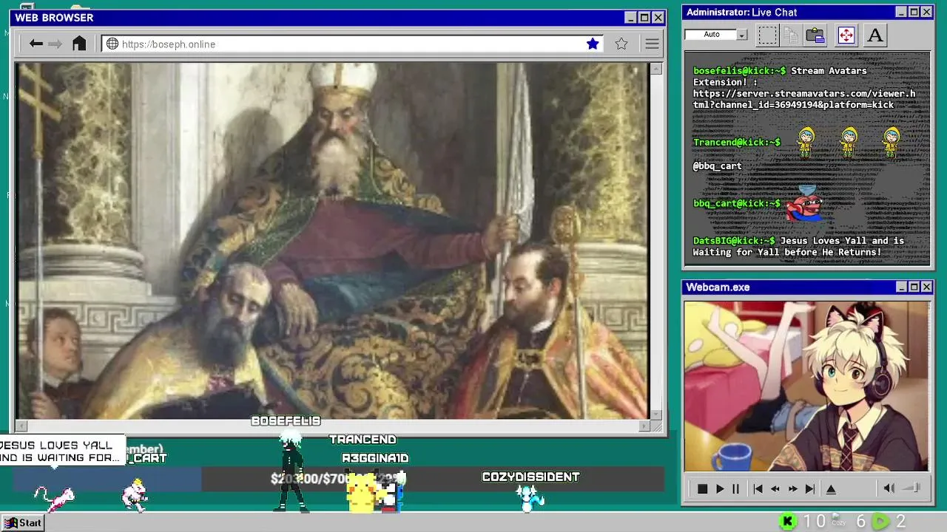The height and width of the screenshot is (532, 947).
Task: Open the browser hamburger menu
Action: [x=652, y=44]
